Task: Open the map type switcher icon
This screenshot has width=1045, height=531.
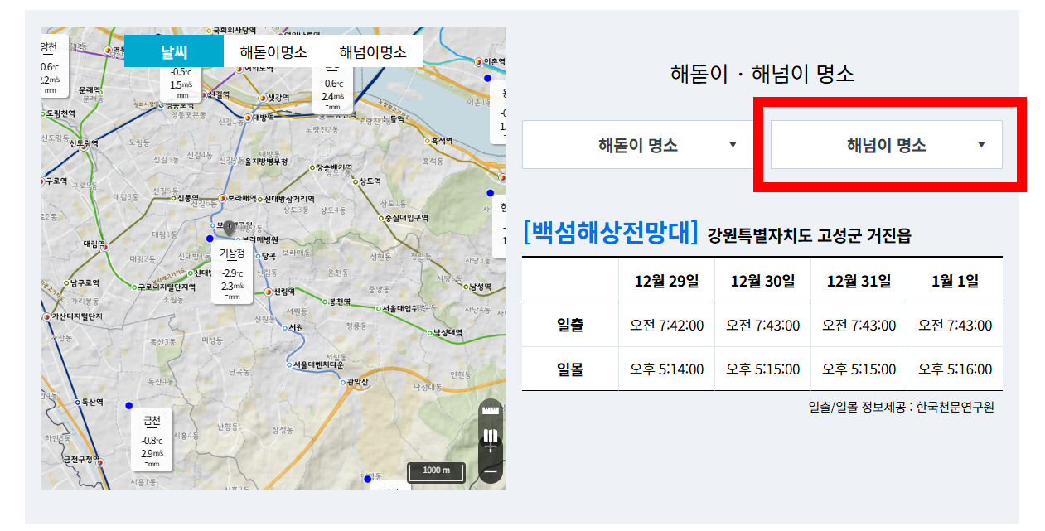Action: coord(491,437)
